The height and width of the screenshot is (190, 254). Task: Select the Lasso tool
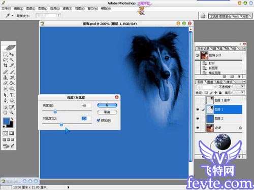click(6, 60)
